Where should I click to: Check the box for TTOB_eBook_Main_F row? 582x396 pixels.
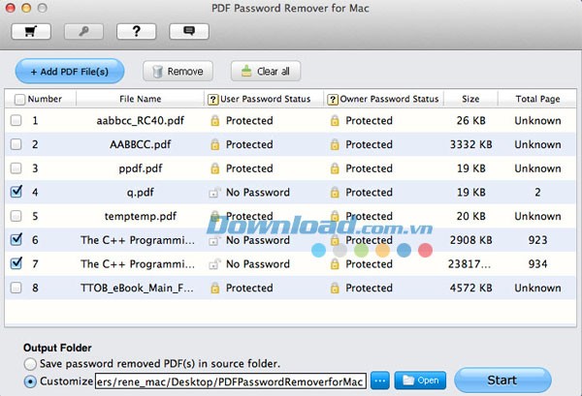(x=16, y=288)
